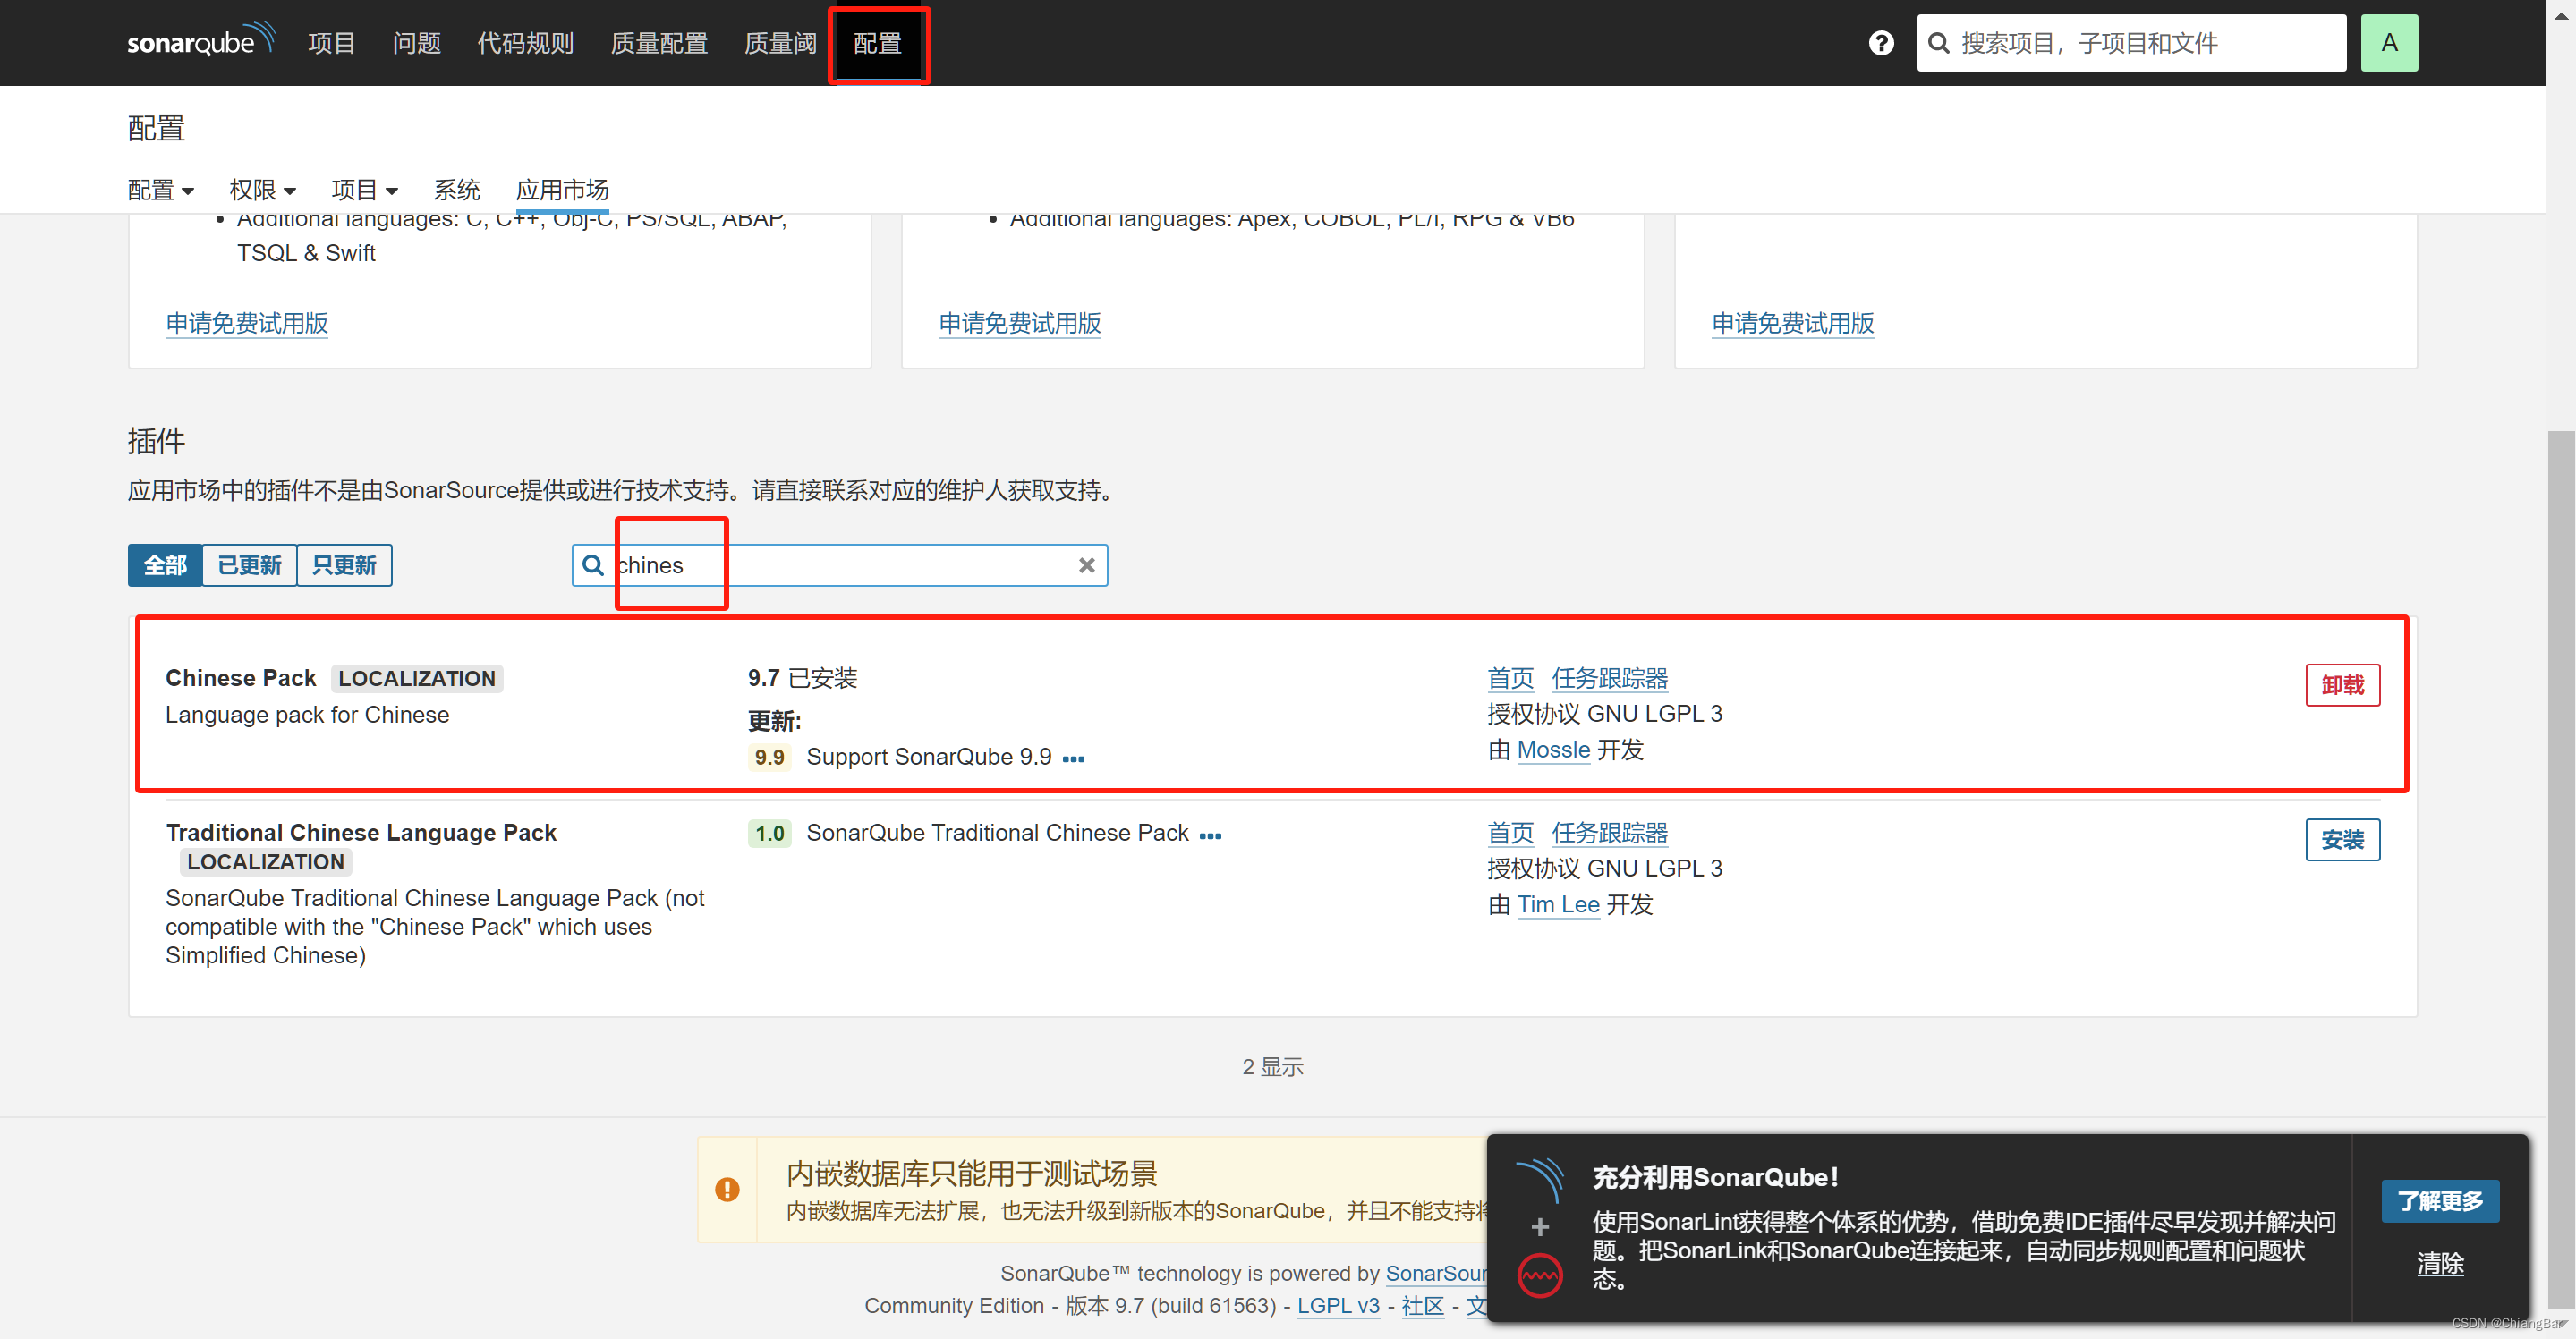
Task: Open Traditional Chinese Pack 任务跟踪器 link
Action: click(x=1610, y=834)
